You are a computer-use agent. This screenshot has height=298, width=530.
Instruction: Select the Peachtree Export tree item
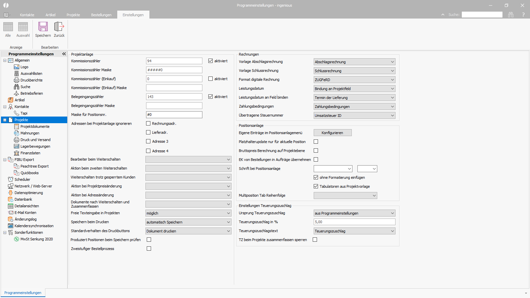point(34,166)
